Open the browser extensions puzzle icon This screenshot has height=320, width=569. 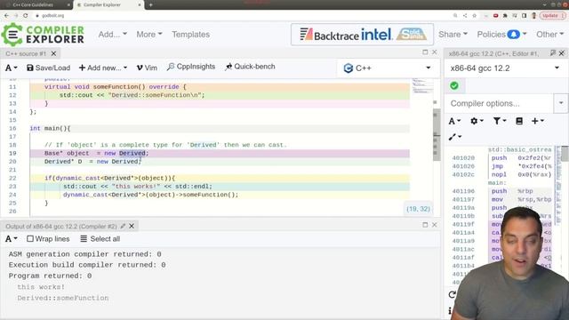click(505, 16)
